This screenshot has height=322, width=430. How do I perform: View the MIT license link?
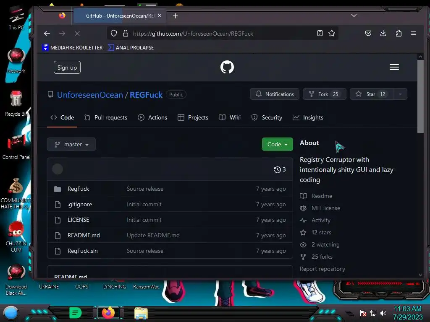(320, 208)
